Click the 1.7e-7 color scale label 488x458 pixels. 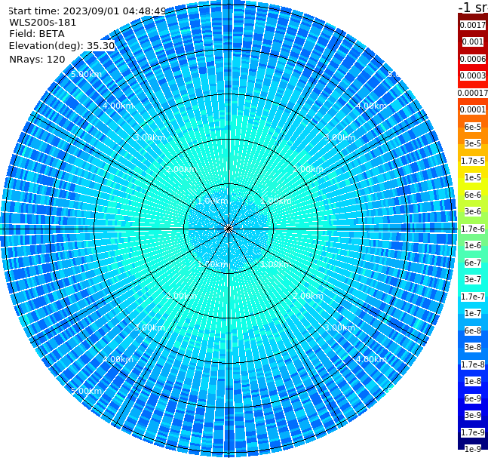(x=473, y=297)
